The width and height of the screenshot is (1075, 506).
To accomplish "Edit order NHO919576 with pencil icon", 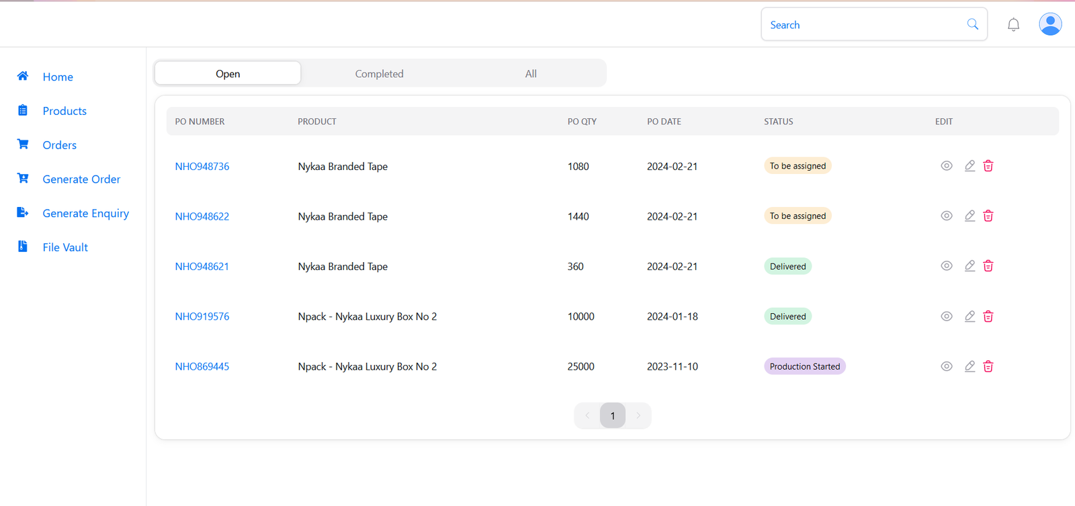I will click(970, 316).
